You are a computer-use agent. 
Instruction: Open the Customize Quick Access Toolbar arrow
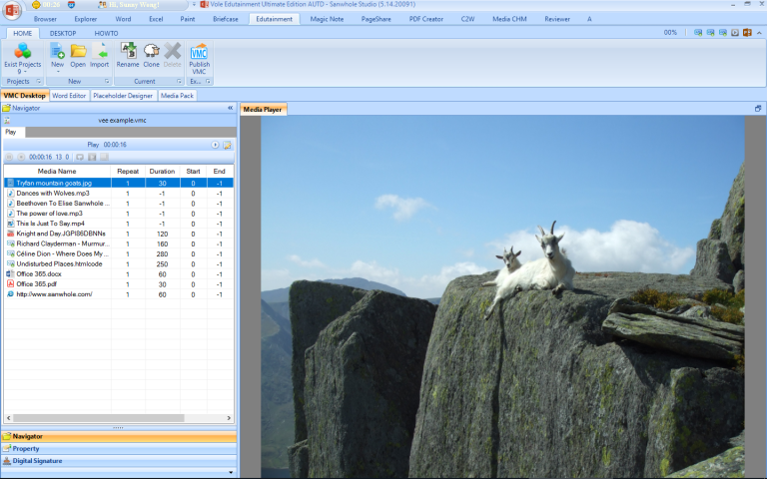(194, 5)
